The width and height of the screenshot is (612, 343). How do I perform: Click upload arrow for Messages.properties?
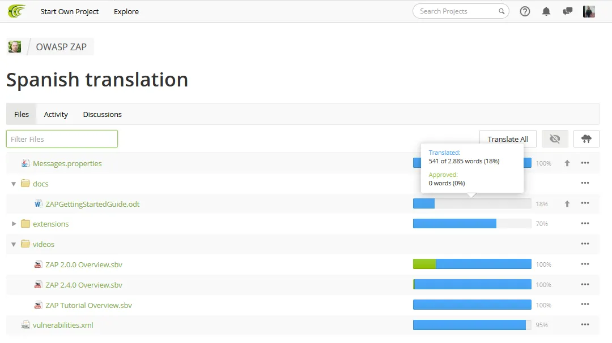coord(567,163)
